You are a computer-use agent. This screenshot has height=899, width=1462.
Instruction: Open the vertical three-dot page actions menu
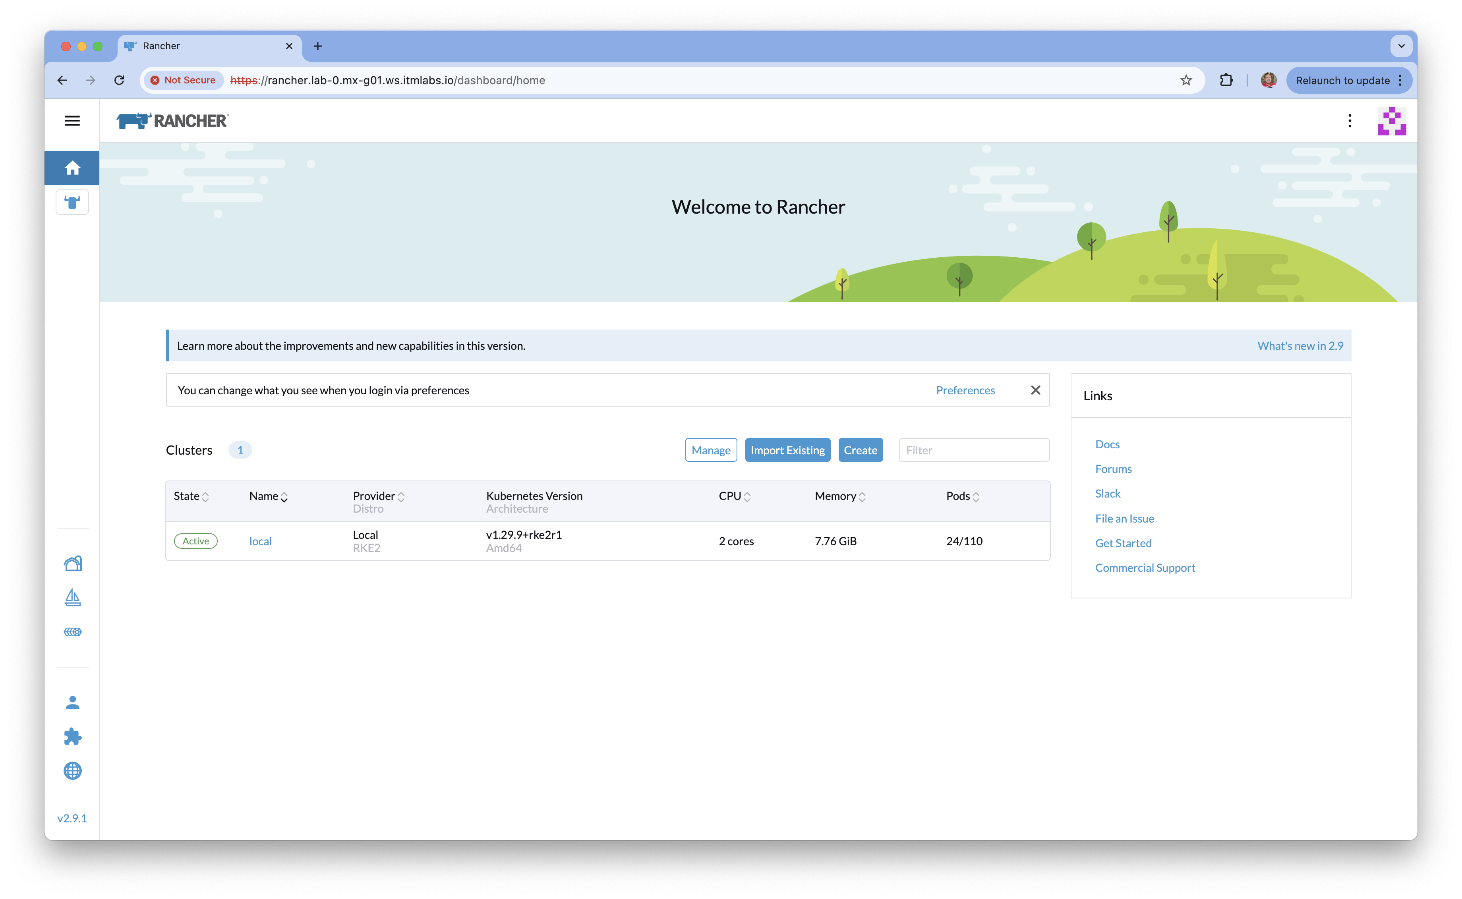coord(1350,121)
